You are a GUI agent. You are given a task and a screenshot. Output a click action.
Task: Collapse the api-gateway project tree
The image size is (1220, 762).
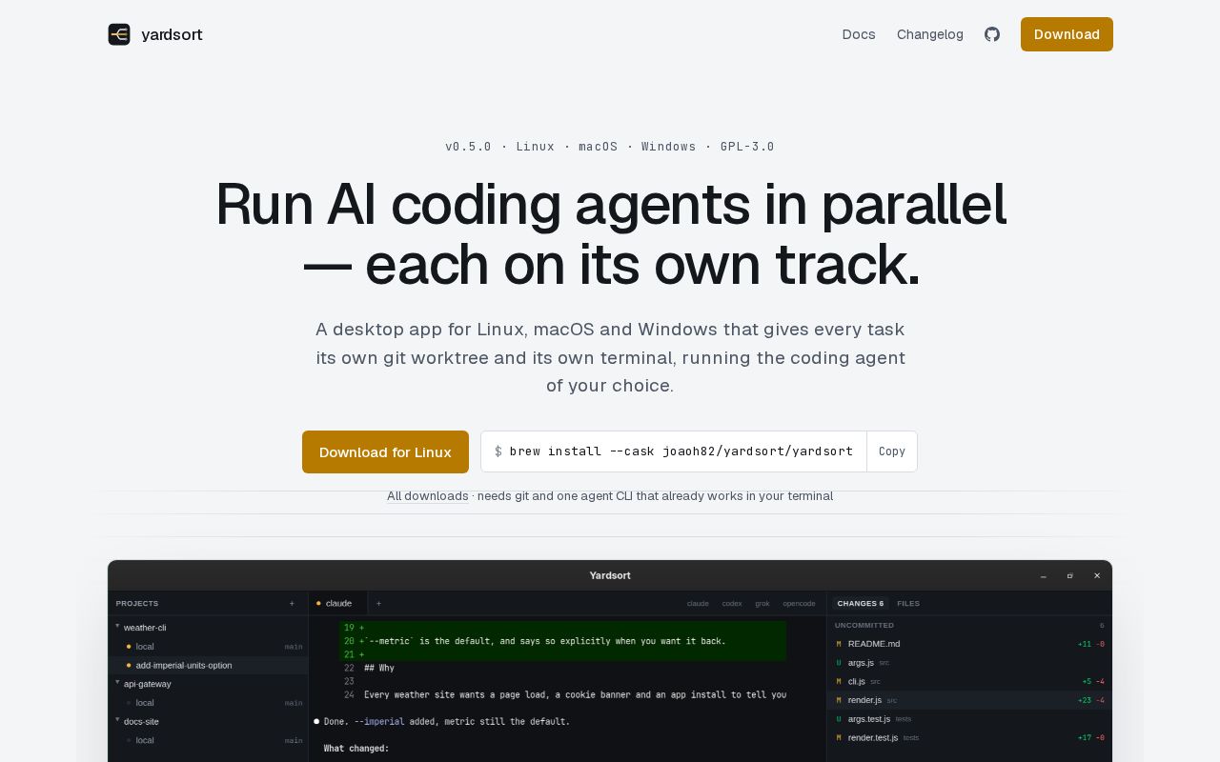click(x=117, y=683)
